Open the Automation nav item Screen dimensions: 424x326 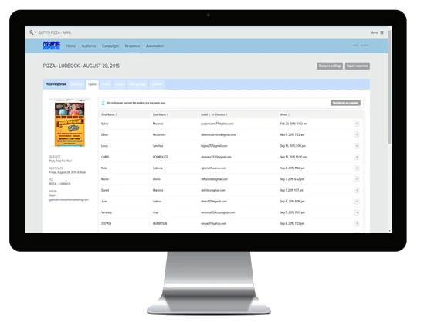click(154, 46)
